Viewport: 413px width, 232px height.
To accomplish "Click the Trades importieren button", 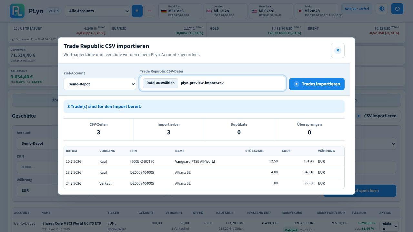I will [317, 84].
